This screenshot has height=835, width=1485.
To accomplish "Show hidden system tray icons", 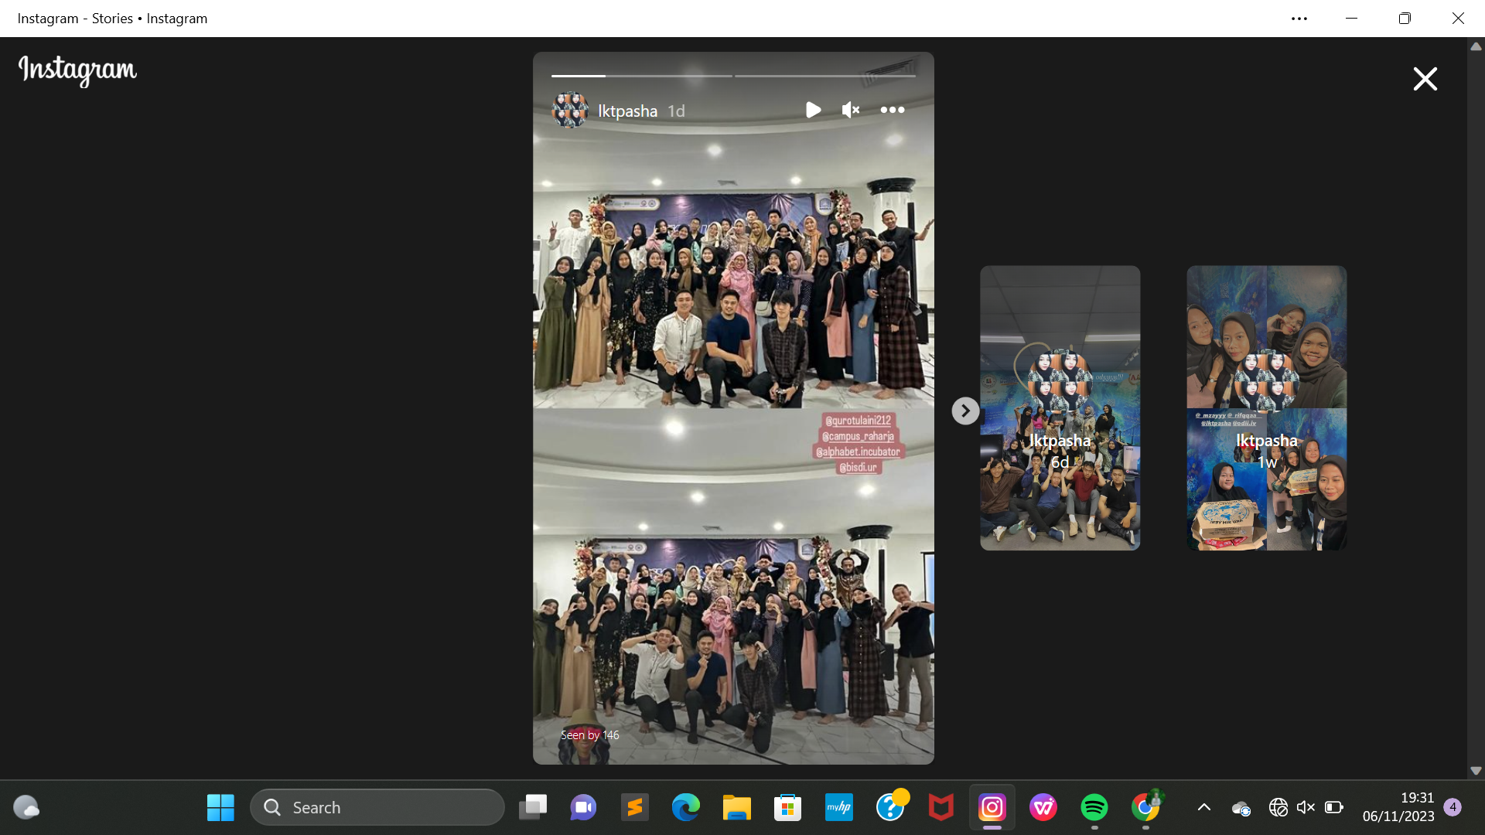I will click(1204, 807).
